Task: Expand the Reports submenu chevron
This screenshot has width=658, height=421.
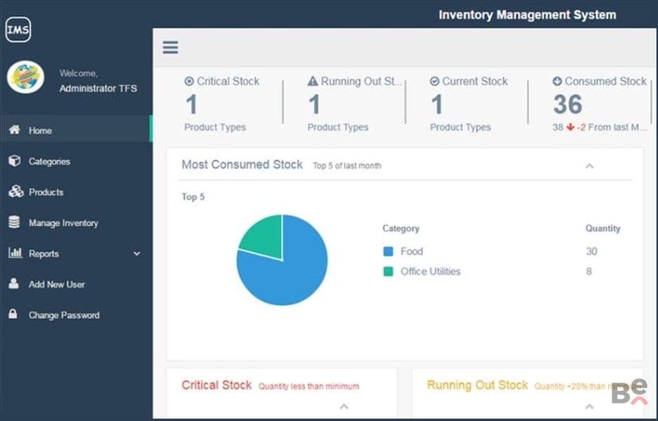Action: [137, 253]
